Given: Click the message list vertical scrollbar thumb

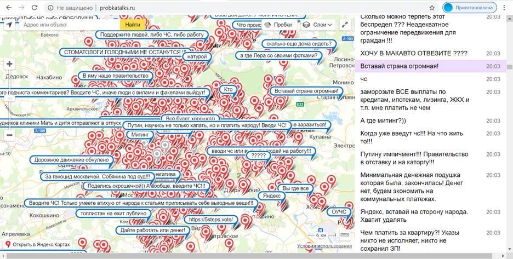Looking at the screenshot, I should (x=509, y=67).
